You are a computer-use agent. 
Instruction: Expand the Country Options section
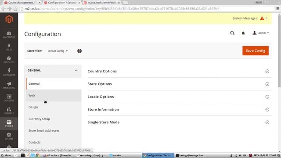180,71
